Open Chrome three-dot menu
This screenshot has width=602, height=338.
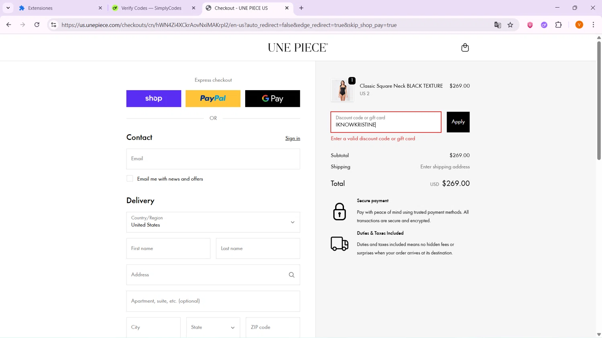[x=593, y=25]
